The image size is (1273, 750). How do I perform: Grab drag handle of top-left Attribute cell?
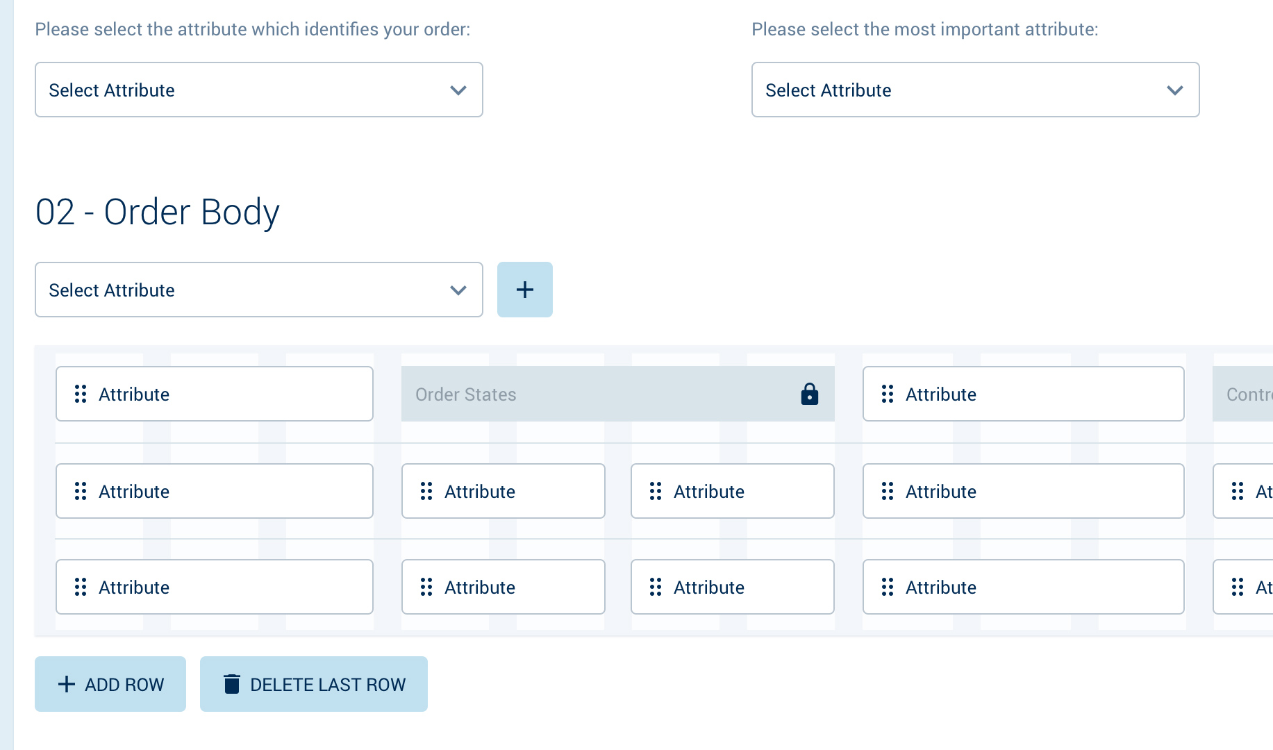pyautogui.click(x=81, y=394)
